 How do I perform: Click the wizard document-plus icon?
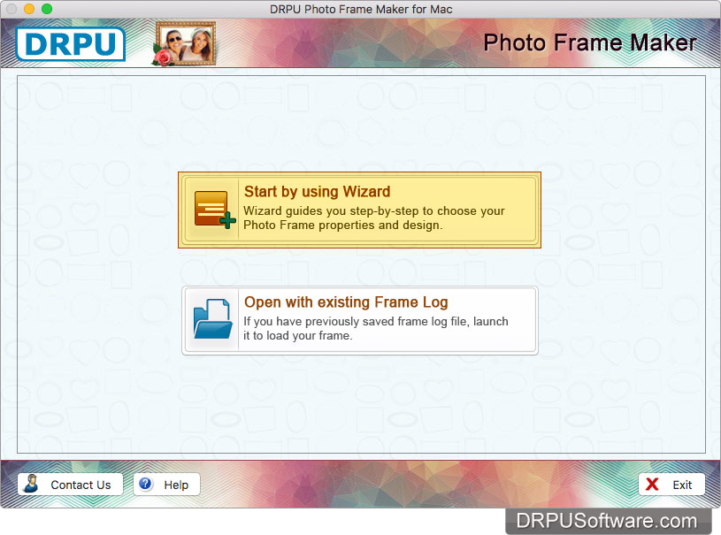coord(215,210)
